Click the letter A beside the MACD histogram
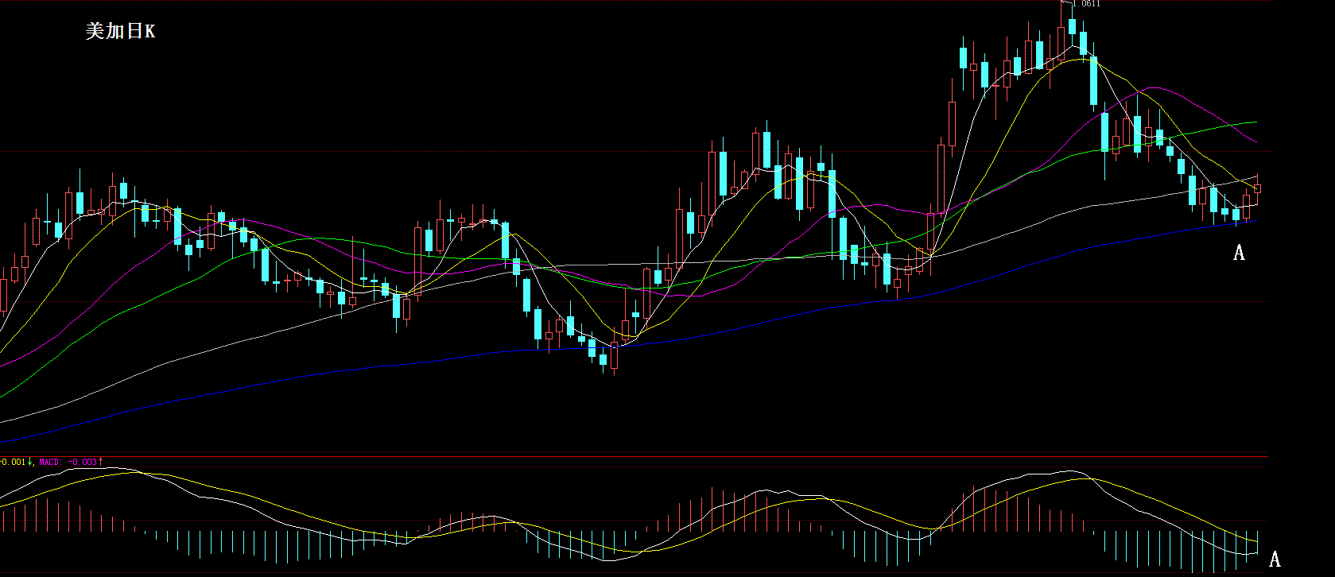 click(1275, 559)
